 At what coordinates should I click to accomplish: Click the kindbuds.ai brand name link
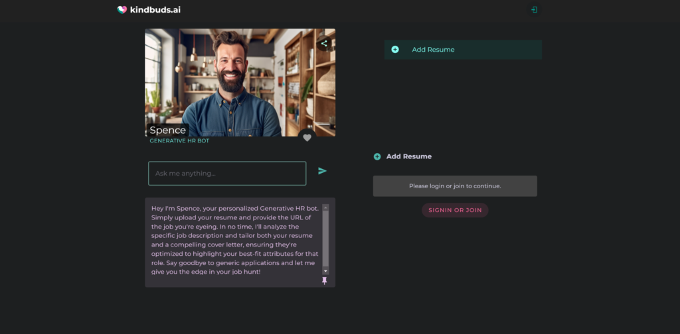pyautogui.click(x=155, y=10)
